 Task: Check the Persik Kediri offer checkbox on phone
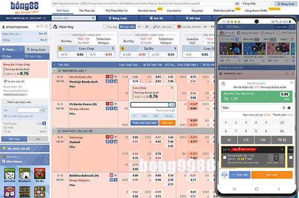[224, 157]
